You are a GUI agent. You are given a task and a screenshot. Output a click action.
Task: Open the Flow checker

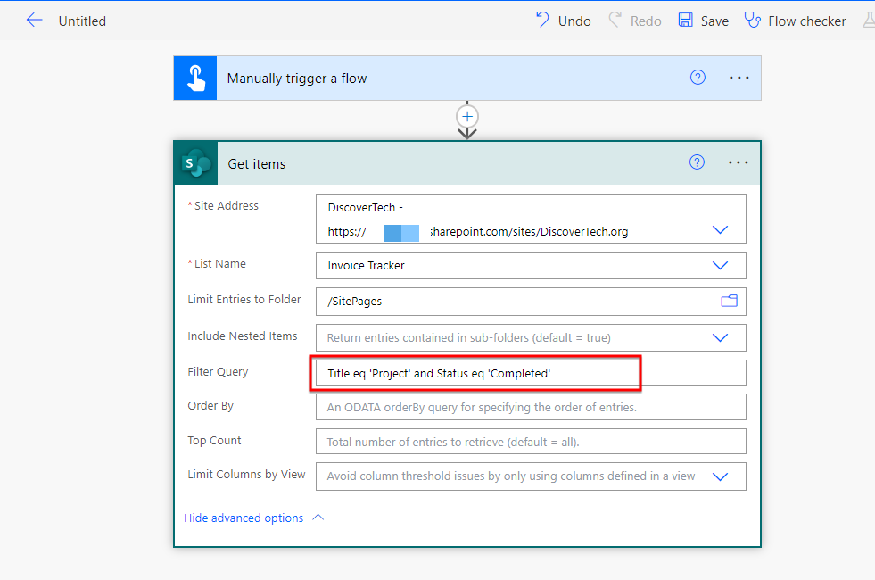pos(796,21)
